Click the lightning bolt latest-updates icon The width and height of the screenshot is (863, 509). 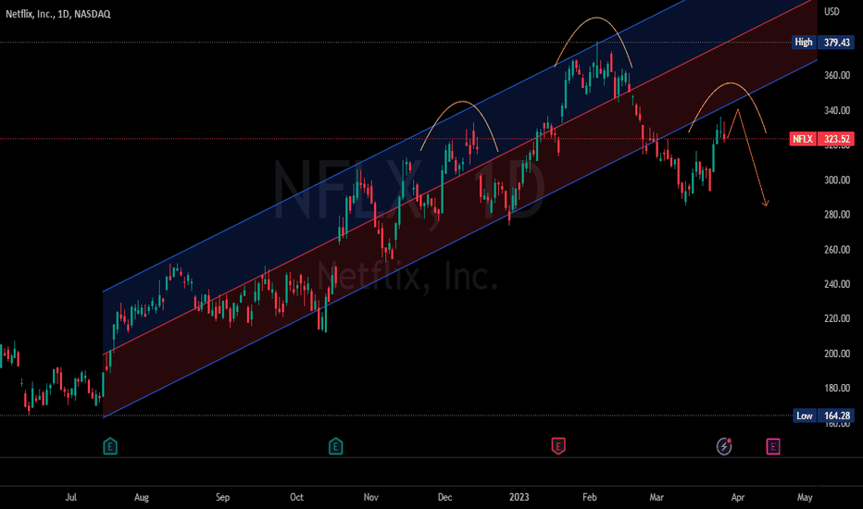tap(724, 446)
